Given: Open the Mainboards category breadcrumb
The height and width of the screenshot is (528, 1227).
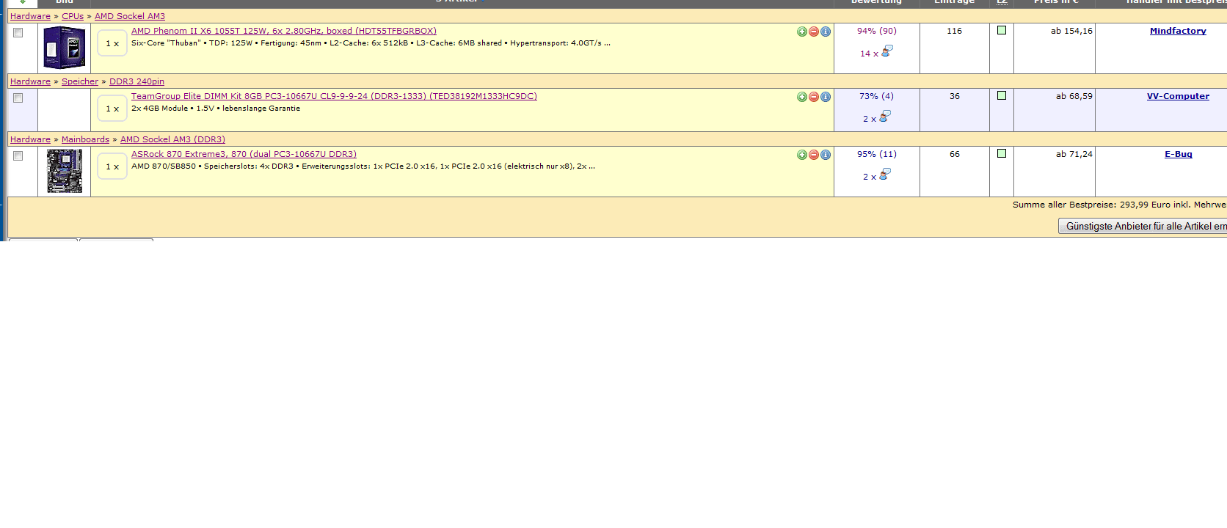Looking at the screenshot, I should coord(85,139).
